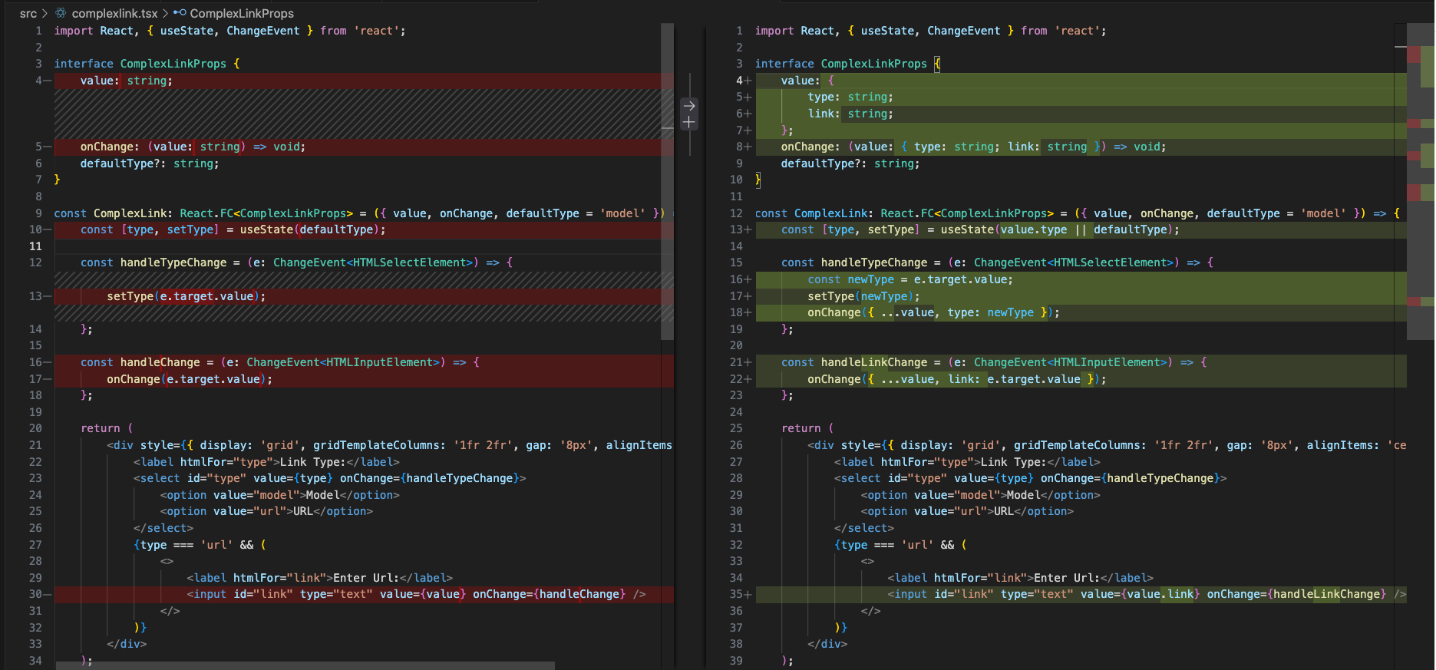The height and width of the screenshot is (670, 1436).
Task: Click "onChange={handleLinkChange}" on modified line 35
Action: click(1296, 594)
